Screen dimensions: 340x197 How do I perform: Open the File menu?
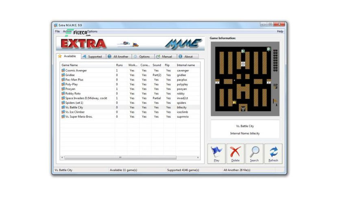[57, 31]
